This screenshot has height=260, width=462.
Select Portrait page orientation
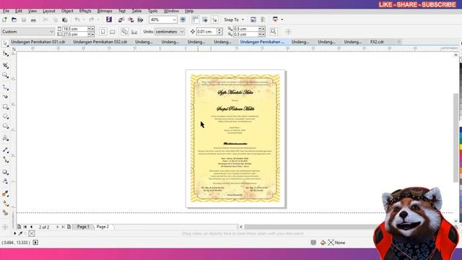(x=103, y=32)
